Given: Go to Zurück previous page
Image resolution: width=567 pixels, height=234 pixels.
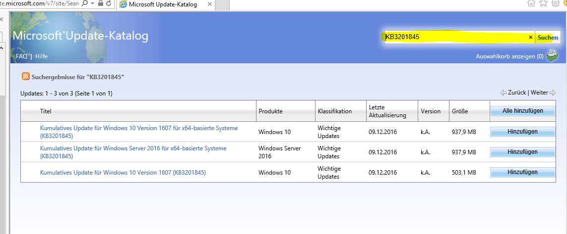Looking at the screenshot, I should click(517, 93).
